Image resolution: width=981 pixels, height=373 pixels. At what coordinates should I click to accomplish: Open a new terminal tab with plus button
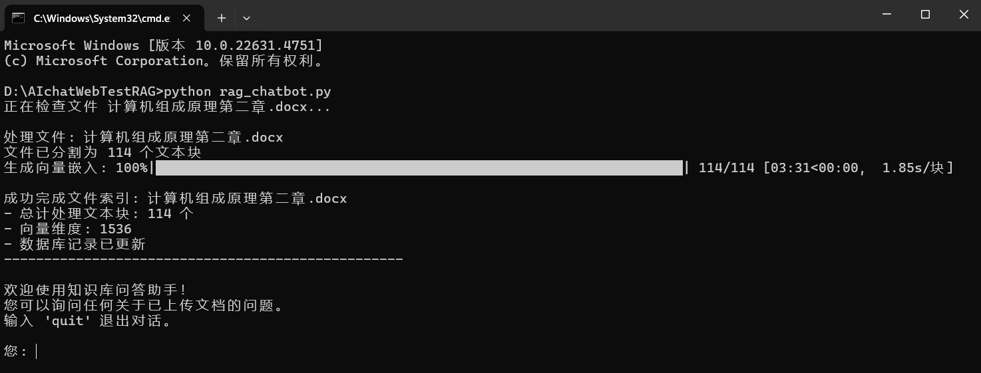[222, 18]
